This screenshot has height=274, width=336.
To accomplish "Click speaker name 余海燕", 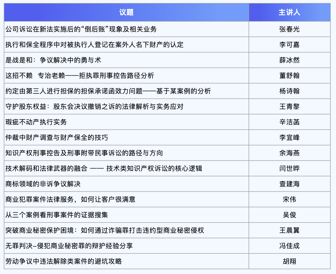I will pyautogui.click(x=289, y=153).
